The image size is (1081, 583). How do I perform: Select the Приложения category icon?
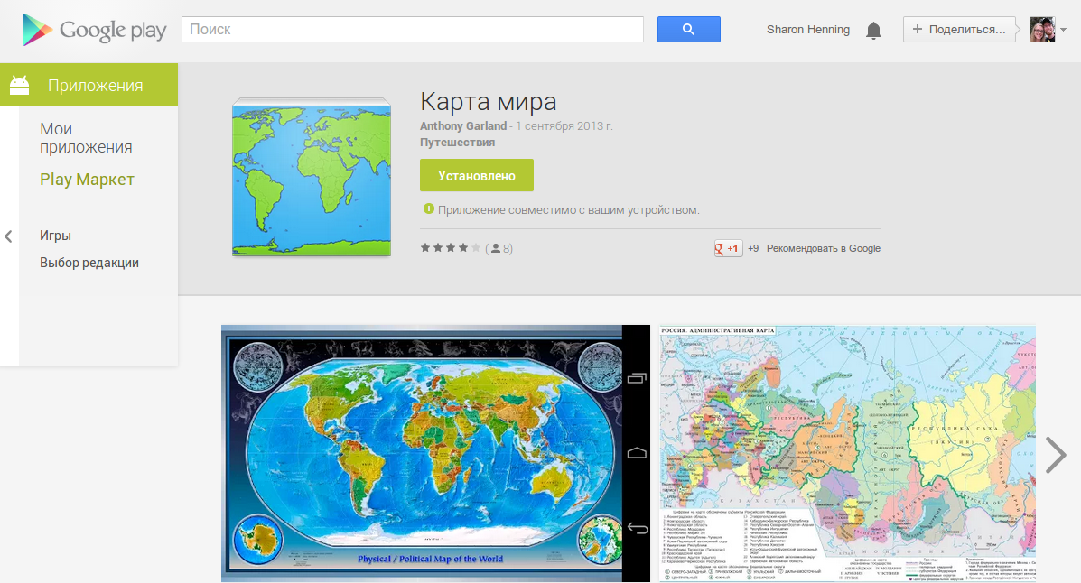(x=20, y=84)
